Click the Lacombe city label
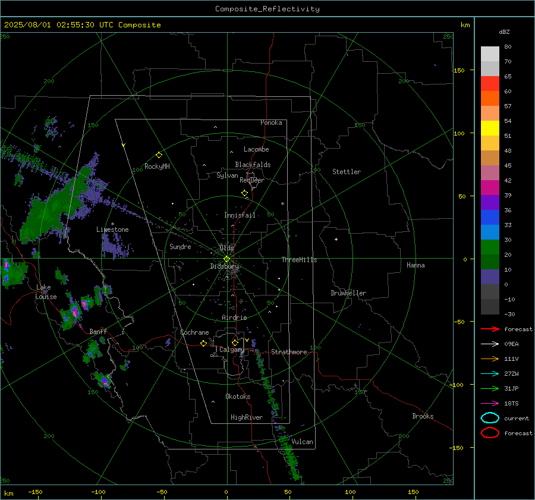Viewport: 535px width, 500px height. click(256, 149)
